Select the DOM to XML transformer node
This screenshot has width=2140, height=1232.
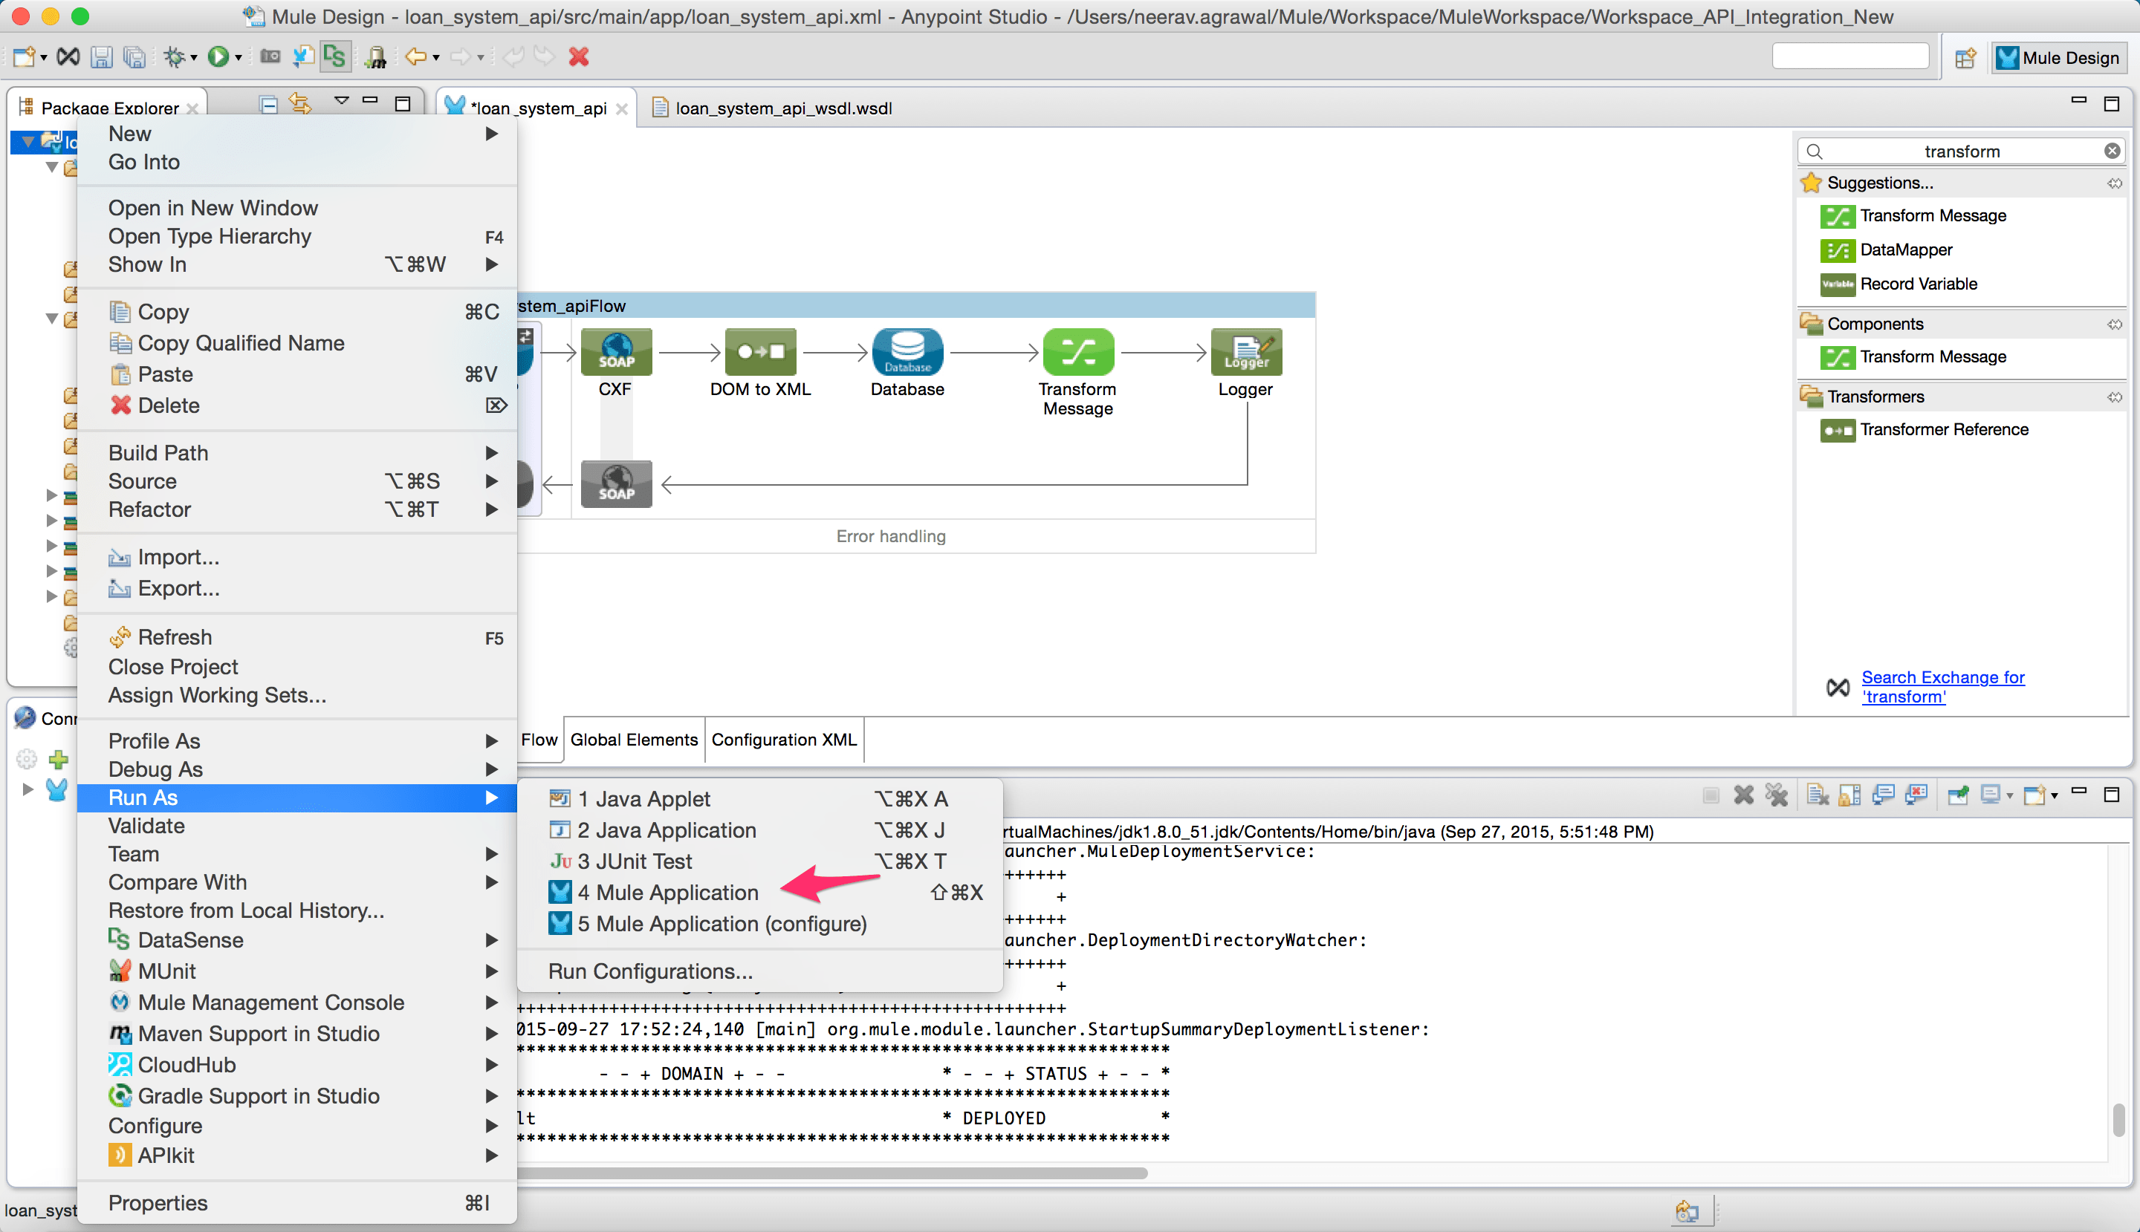pos(760,352)
